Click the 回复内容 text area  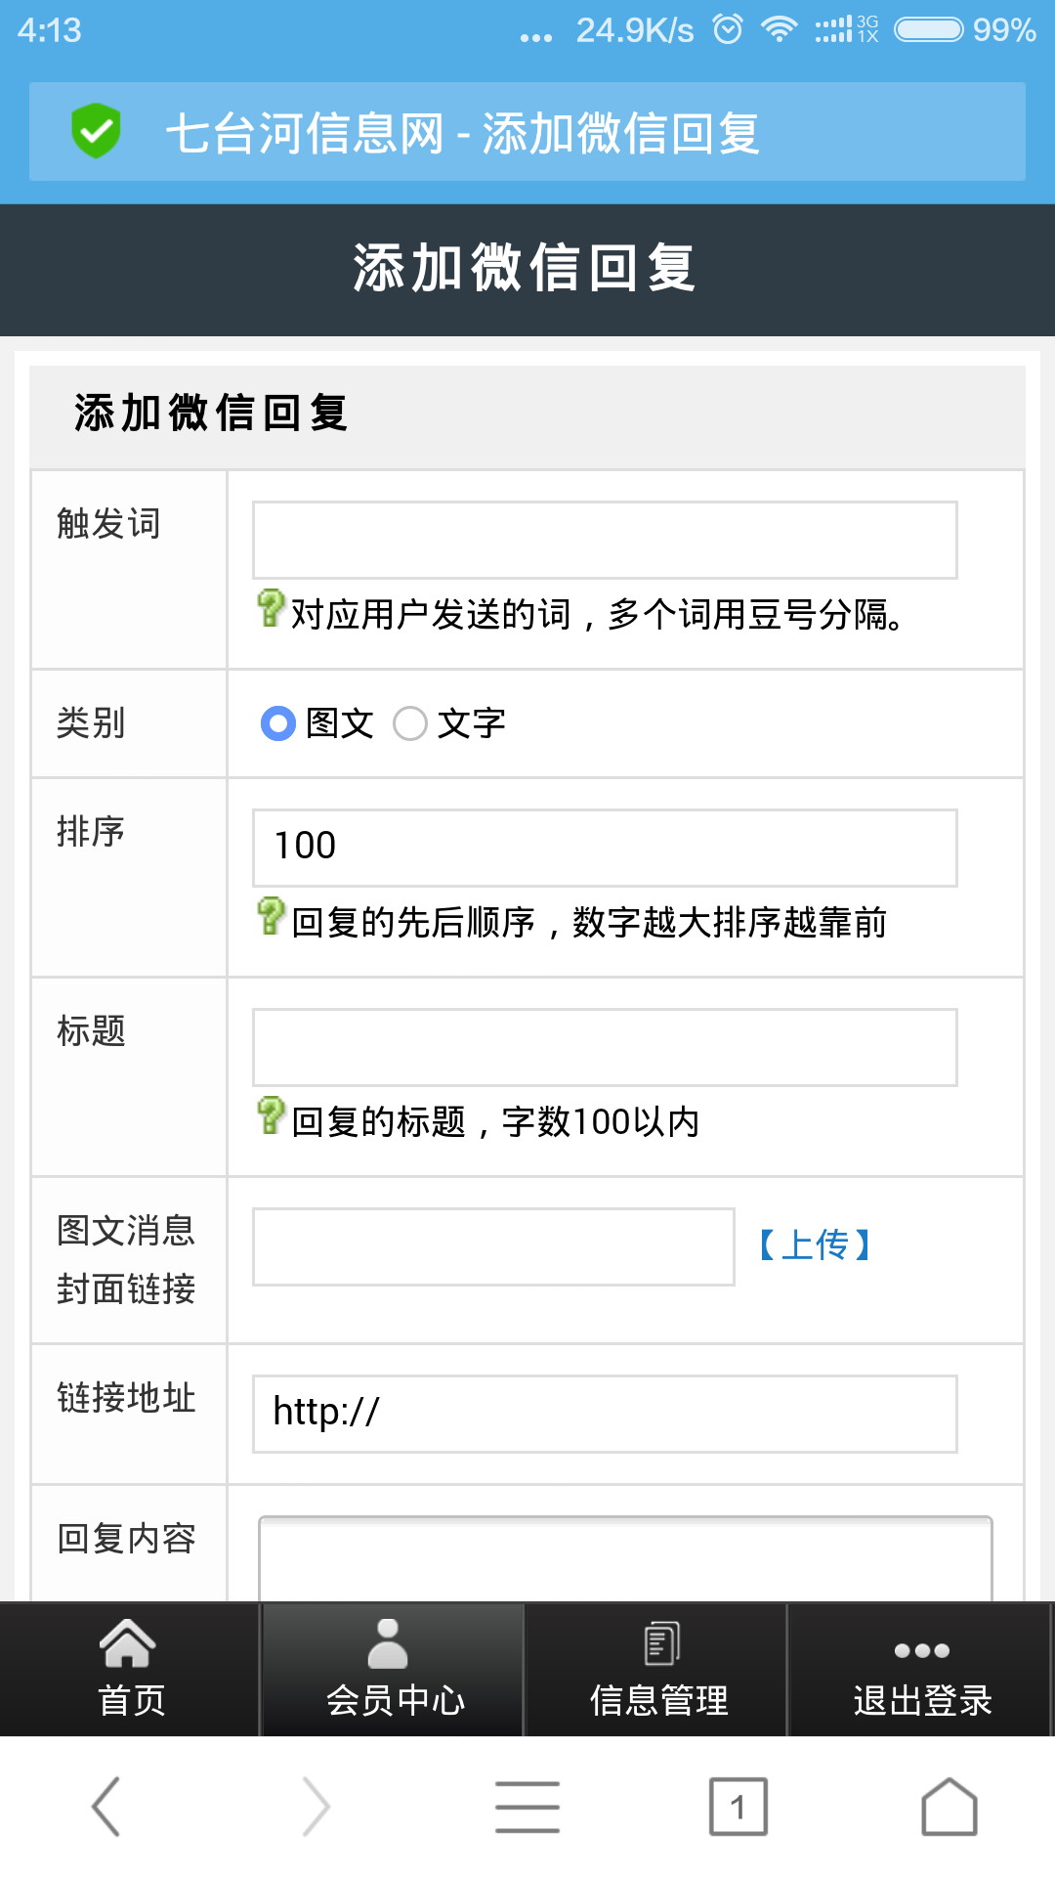pyautogui.click(x=625, y=1559)
